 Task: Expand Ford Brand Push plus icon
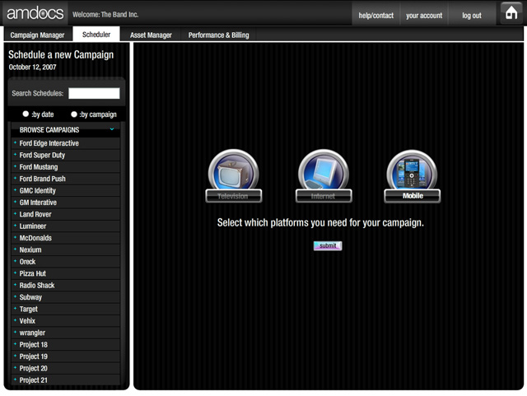pyautogui.click(x=15, y=178)
